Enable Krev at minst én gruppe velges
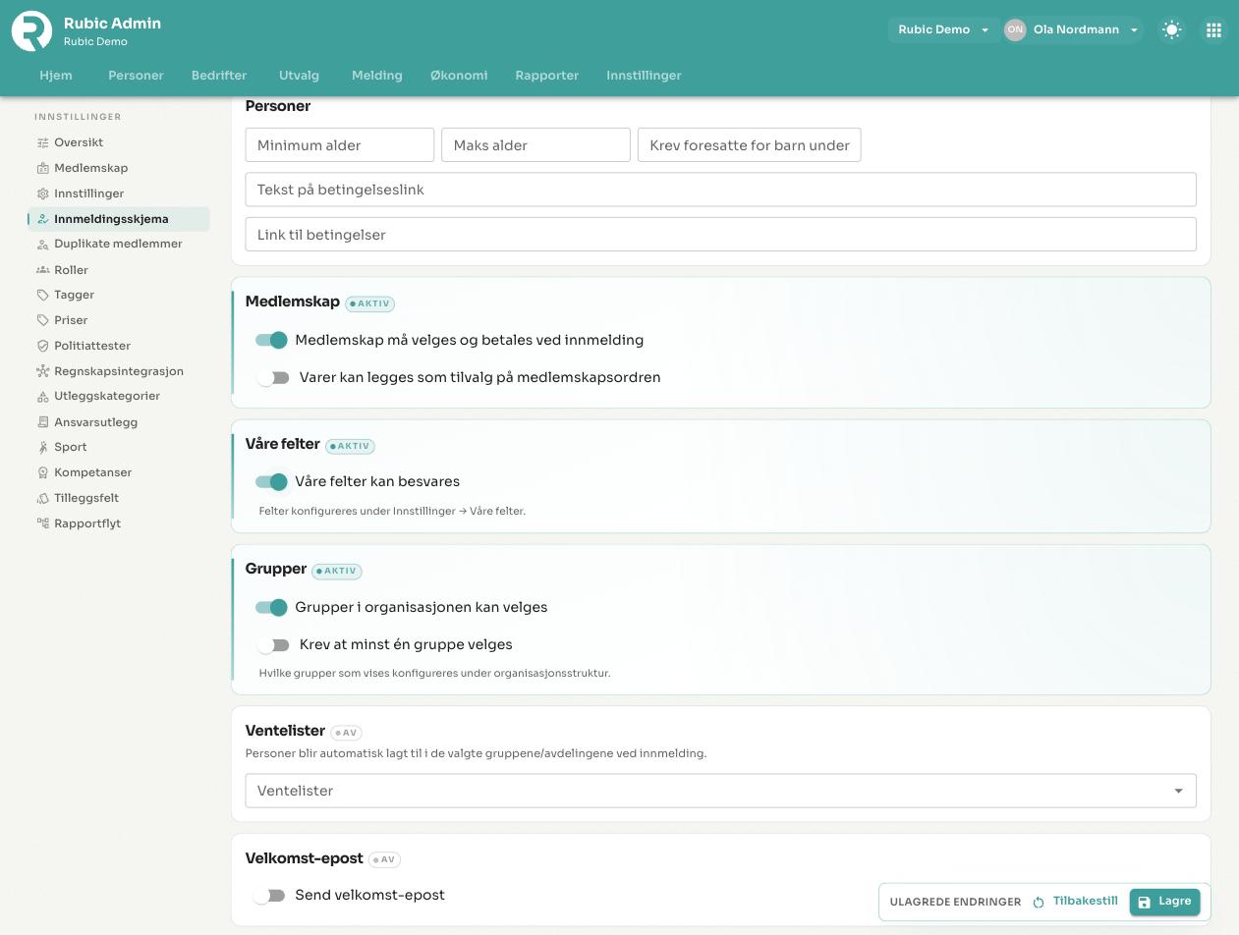1239x935 pixels. coord(272,644)
